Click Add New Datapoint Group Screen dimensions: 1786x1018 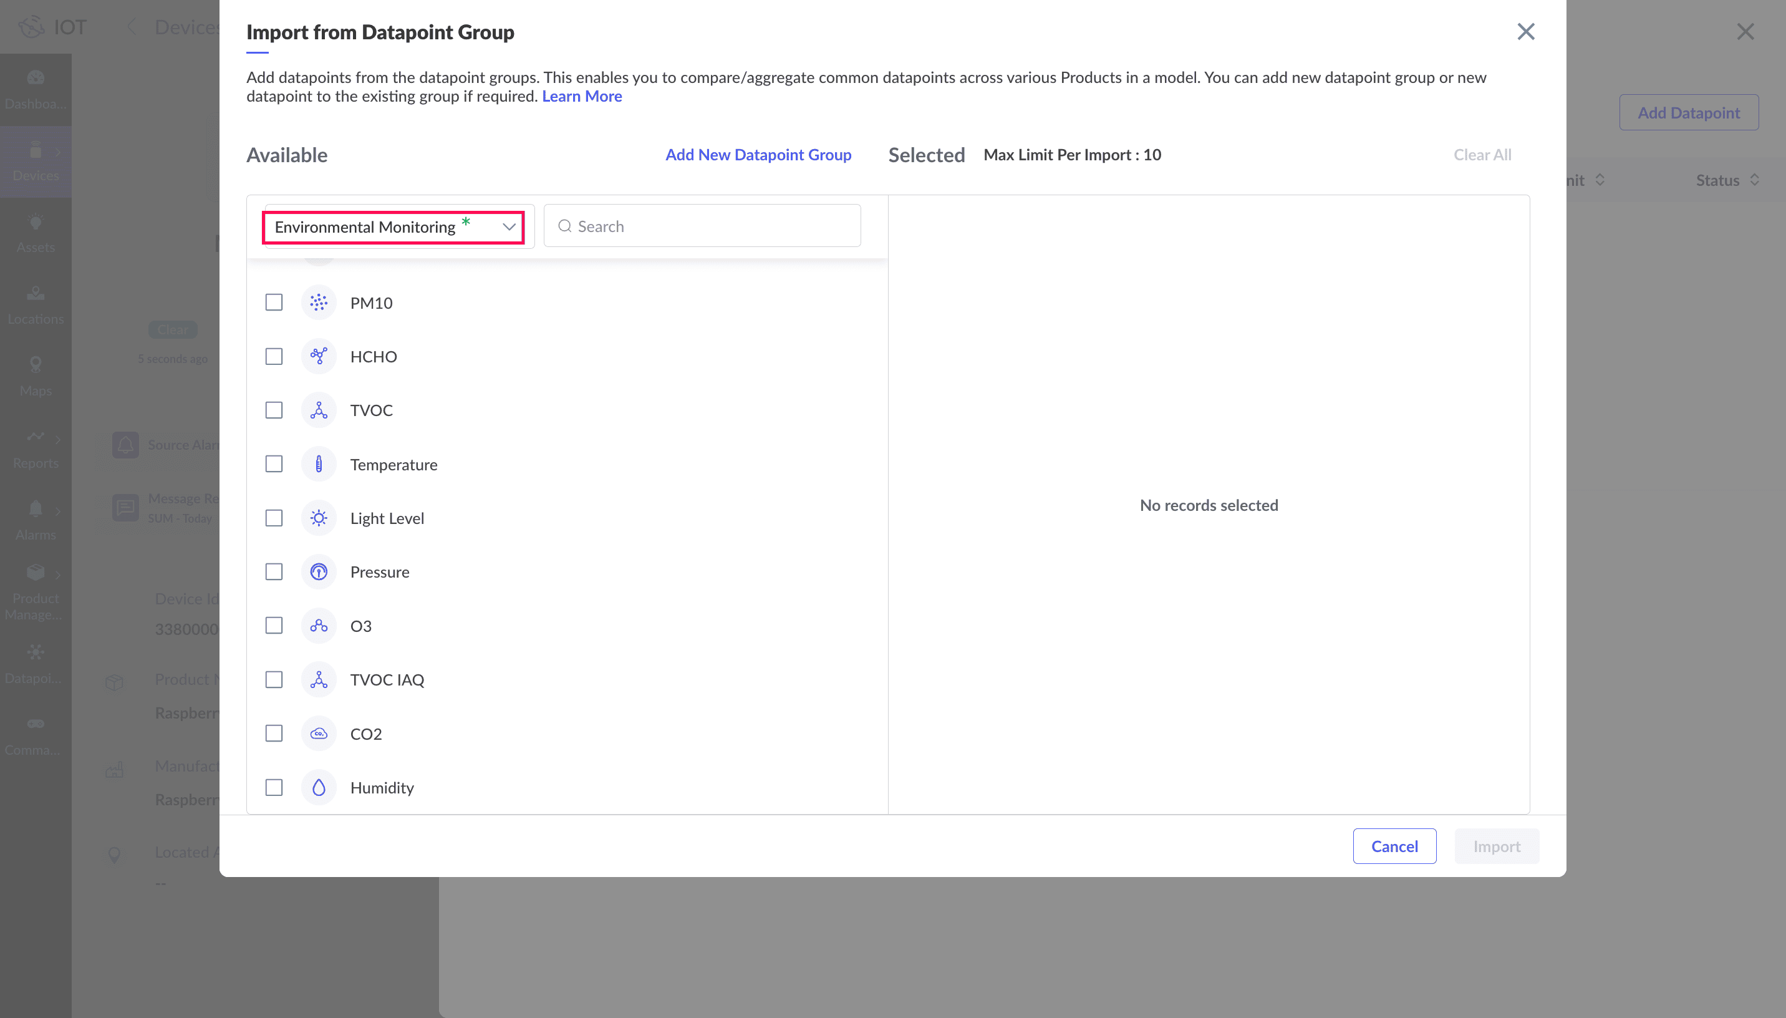point(758,155)
